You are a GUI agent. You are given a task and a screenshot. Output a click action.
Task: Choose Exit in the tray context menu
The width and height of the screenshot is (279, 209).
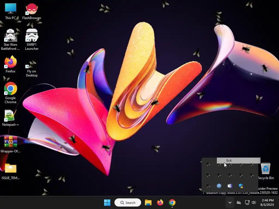(x=238, y=161)
